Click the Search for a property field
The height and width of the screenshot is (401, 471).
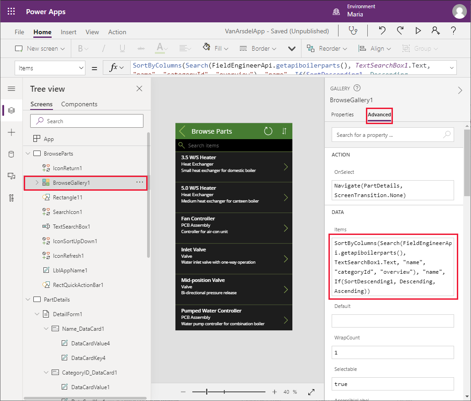point(392,135)
